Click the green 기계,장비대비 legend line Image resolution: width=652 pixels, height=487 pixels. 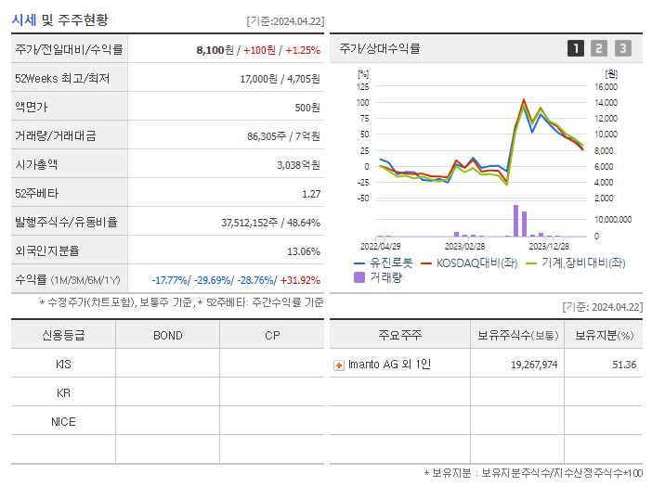531,263
